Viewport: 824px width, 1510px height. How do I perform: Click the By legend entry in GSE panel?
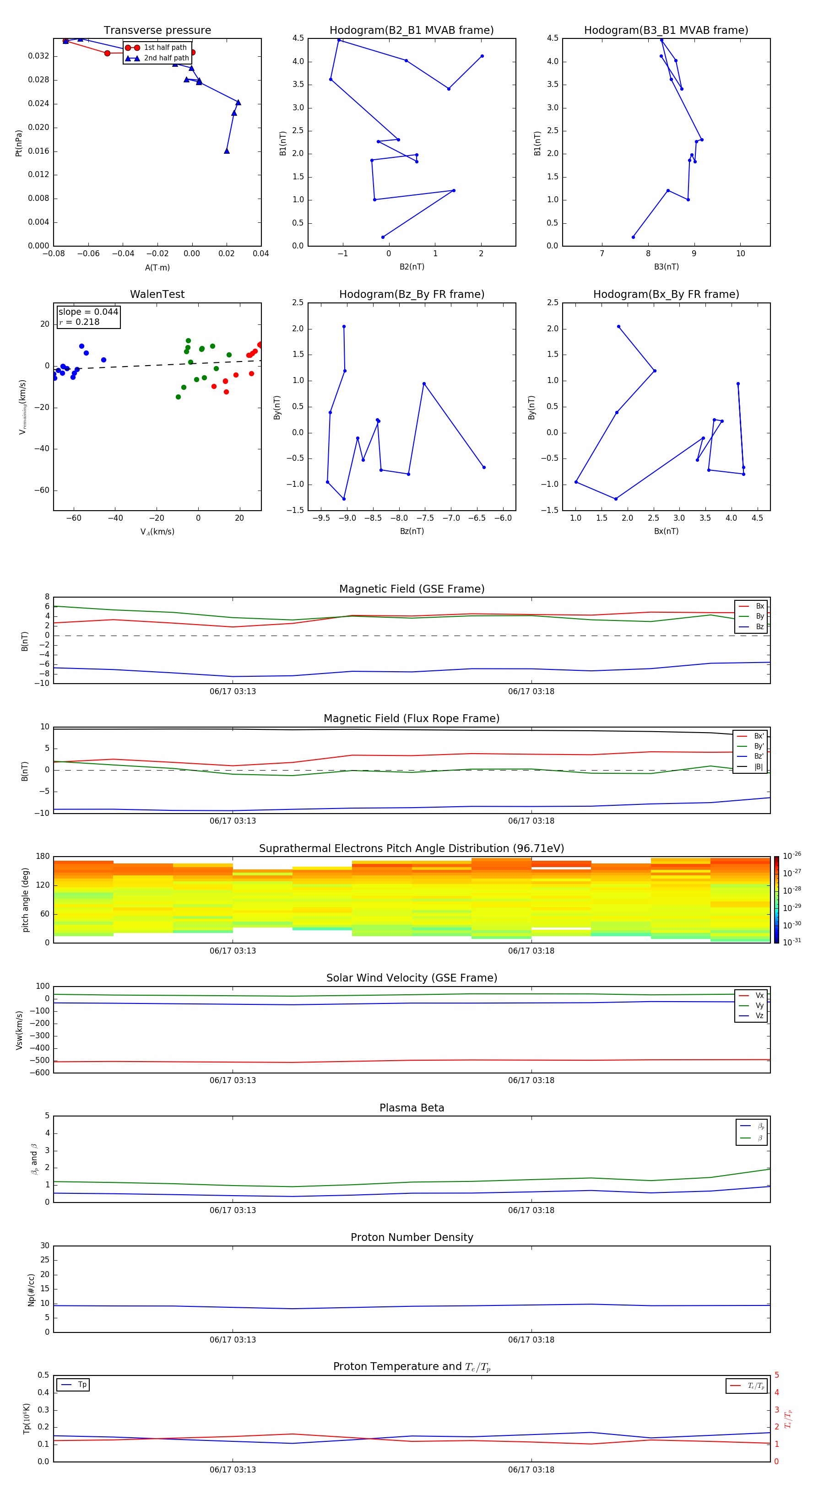(x=751, y=617)
